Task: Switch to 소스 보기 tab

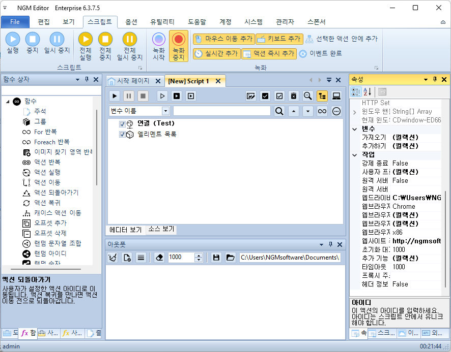Action: [161, 229]
